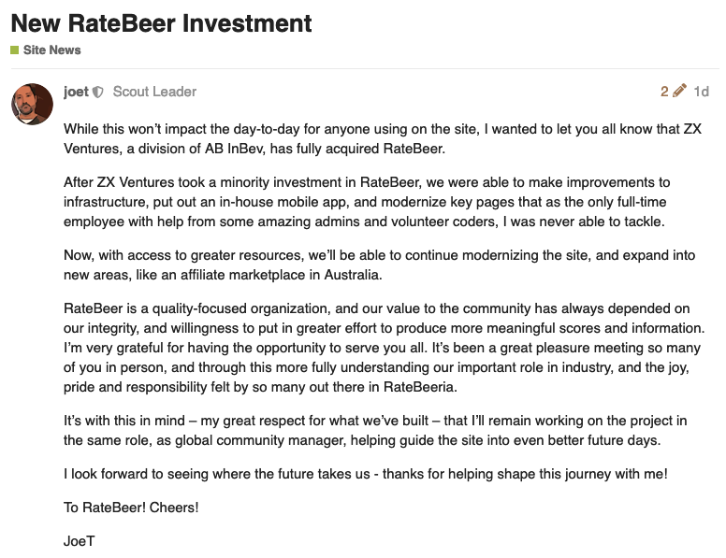Click the Scout Leader user title
Viewport: 726px width, 558px height.
click(x=154, y=92)
